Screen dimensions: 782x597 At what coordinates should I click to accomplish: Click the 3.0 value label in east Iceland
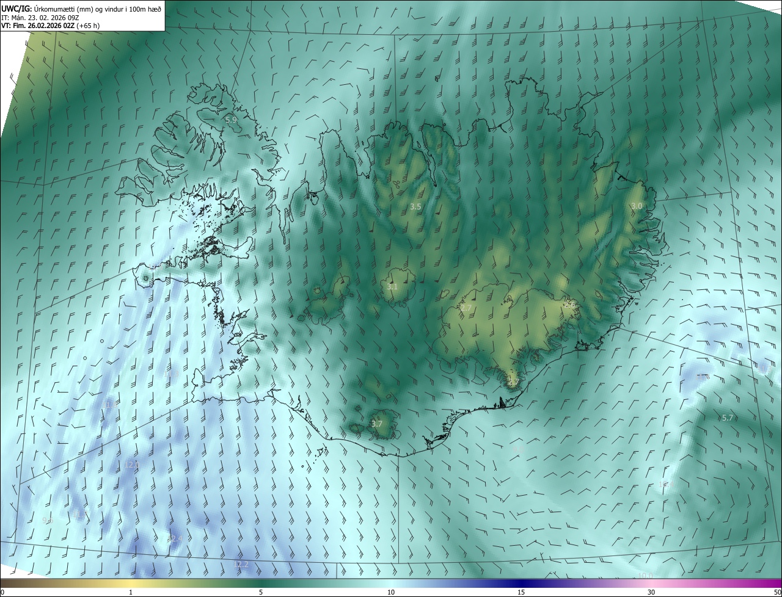637,206
